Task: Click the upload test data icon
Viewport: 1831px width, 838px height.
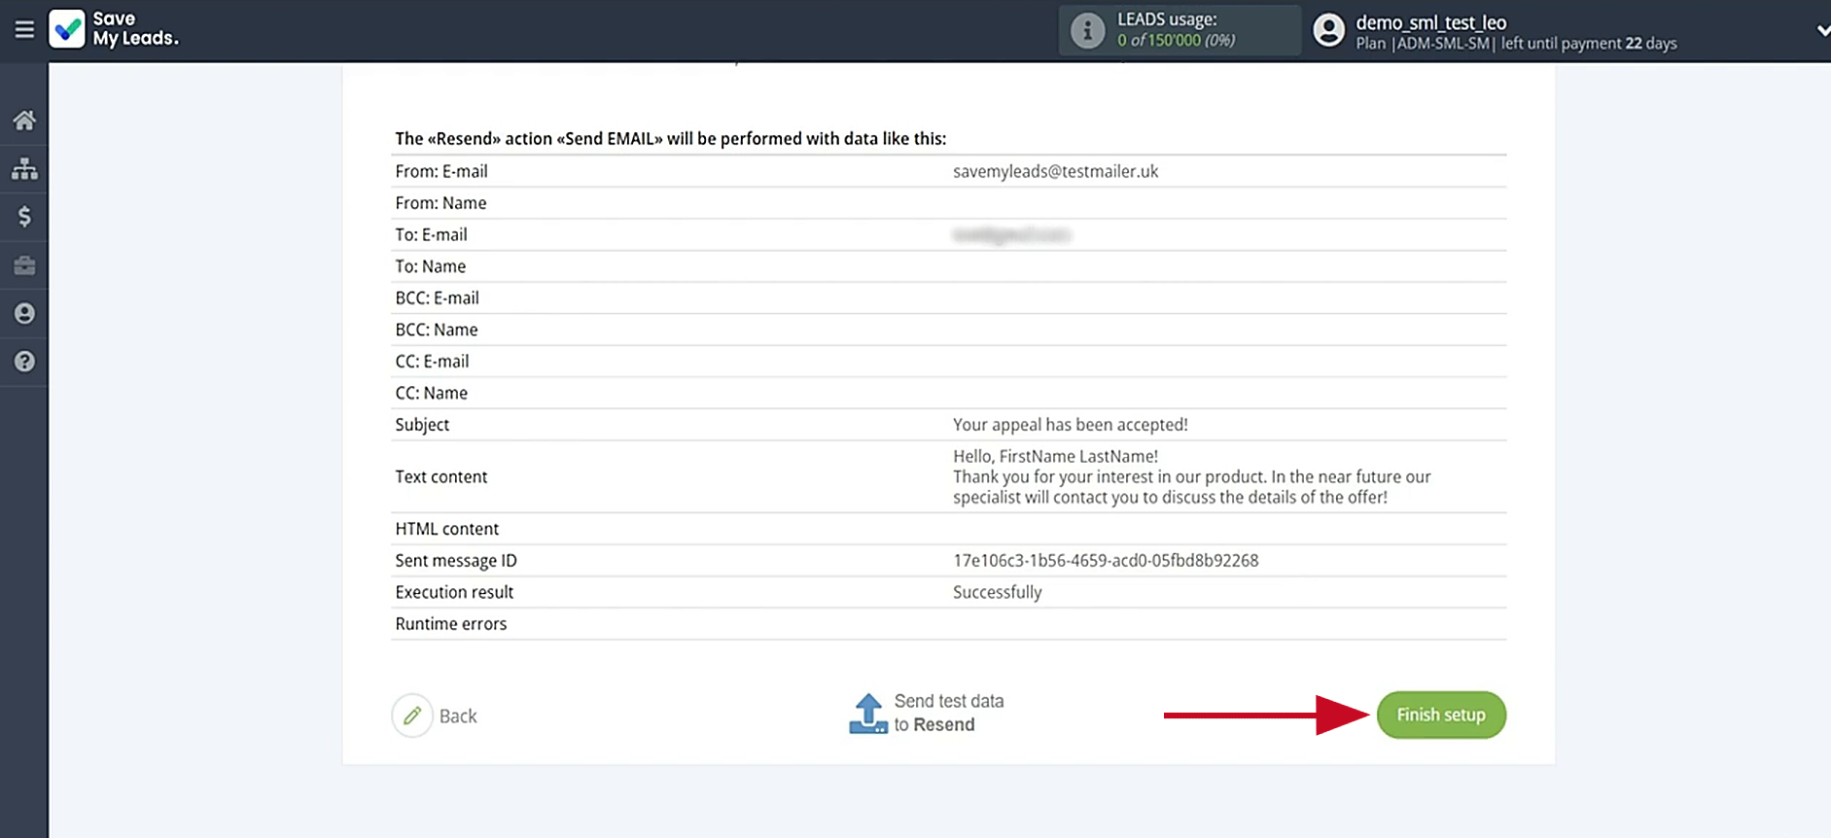Action: click(868, 714)
